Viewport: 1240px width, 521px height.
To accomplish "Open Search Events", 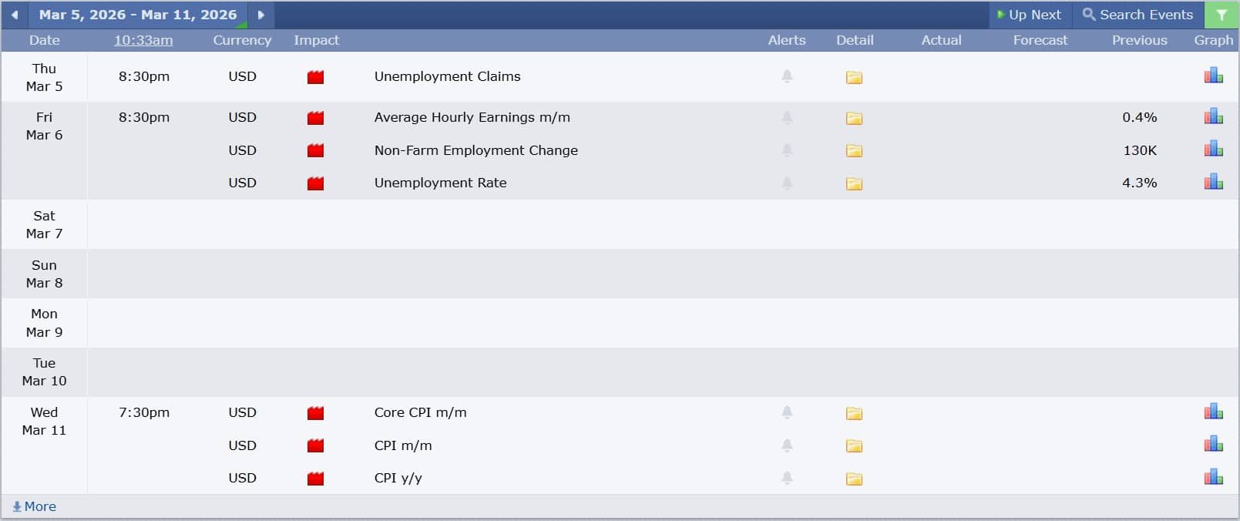I will tap(1138, 15).
